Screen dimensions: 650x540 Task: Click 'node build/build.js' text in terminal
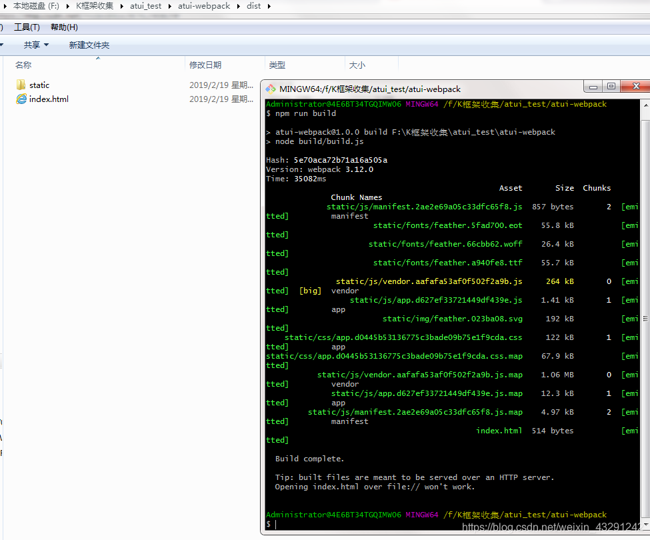coord(319,141)
